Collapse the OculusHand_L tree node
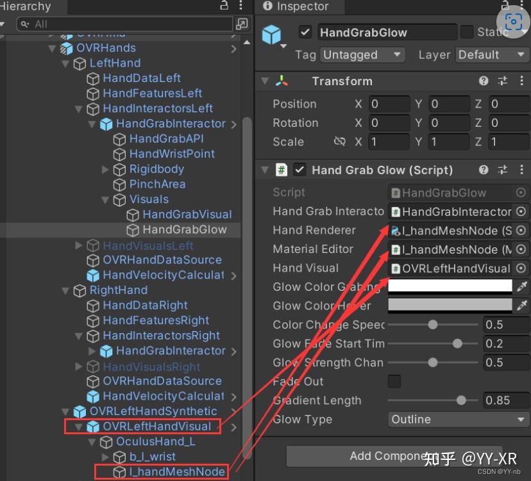Screen dimensions: 531x481 click(x=92, y=442)
